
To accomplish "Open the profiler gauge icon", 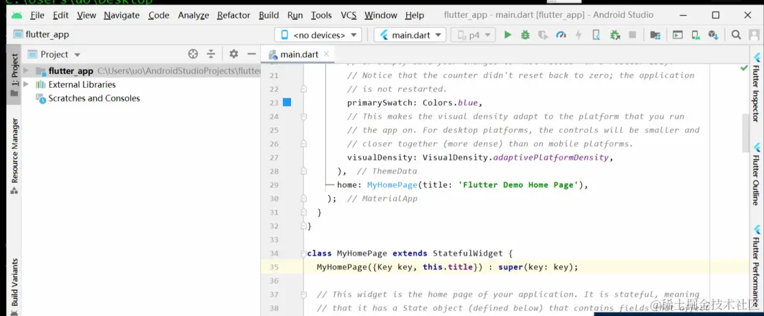I will click(x=562, y=35).
